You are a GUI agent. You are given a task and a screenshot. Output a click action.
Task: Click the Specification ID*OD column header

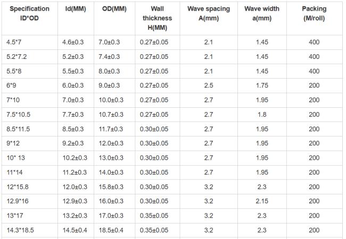point(29,13)
